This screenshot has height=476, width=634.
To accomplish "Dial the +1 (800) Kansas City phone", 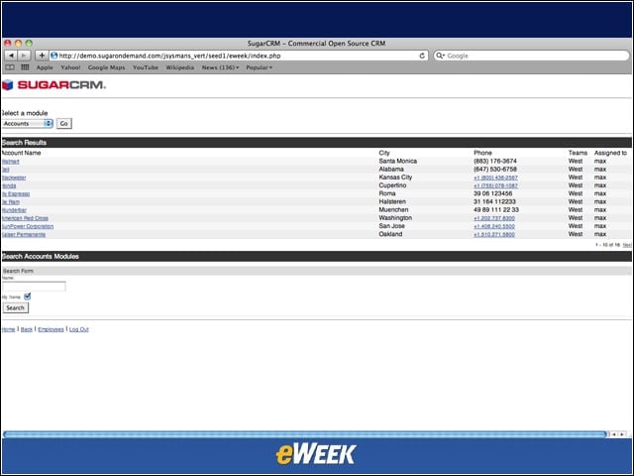I will [x=495, y=178].
